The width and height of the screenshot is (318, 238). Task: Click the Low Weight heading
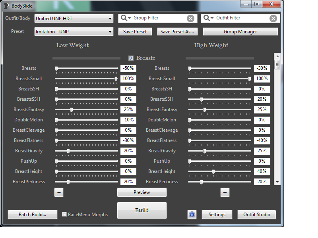pos(73,45)
